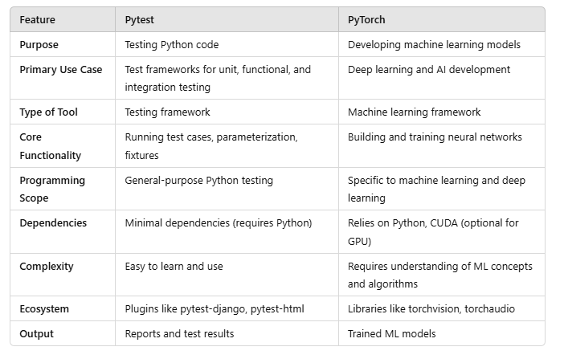Click the Complexity row label
Image resolution: width=564 pixels, height=359 pixels.
pos(47,266)
